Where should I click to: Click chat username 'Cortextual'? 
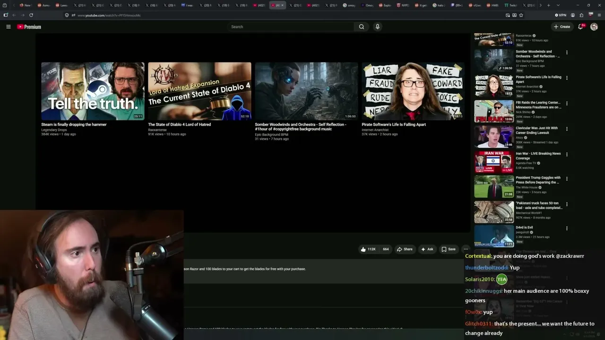click(x=478, y=256)
